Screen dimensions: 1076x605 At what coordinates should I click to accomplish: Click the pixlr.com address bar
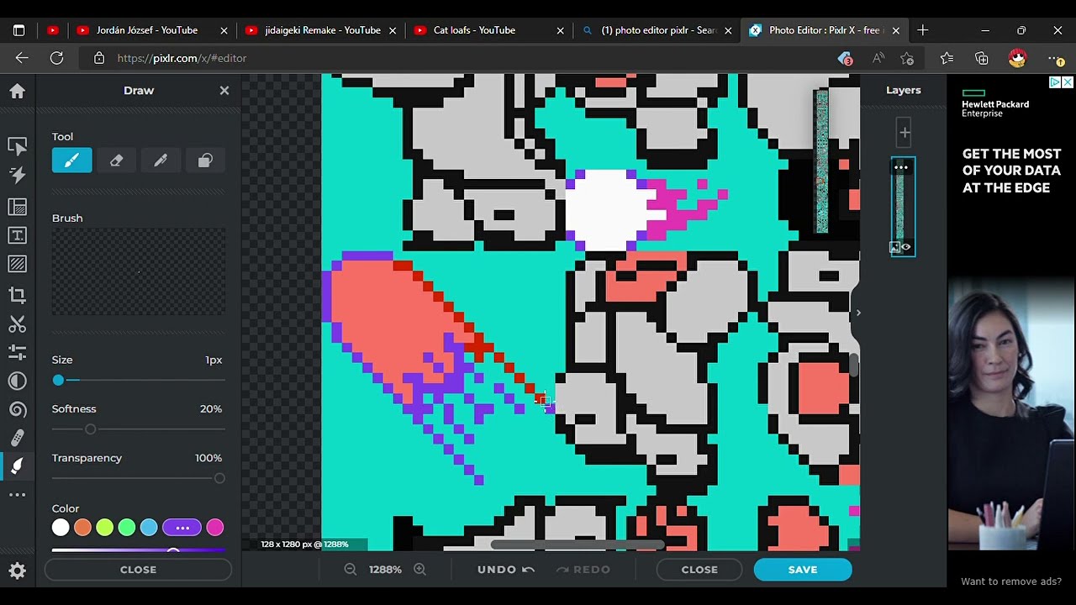(458, 58)
